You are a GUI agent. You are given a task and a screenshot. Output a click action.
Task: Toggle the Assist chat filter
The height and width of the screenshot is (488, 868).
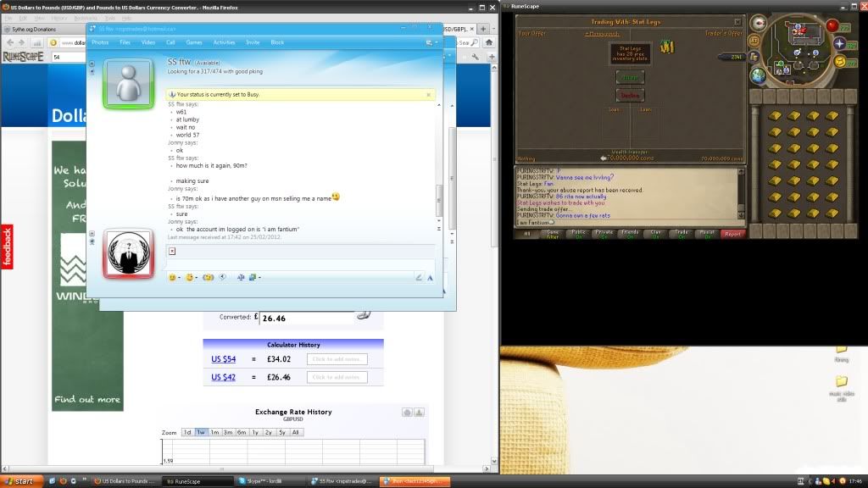[x=707, y=234]
